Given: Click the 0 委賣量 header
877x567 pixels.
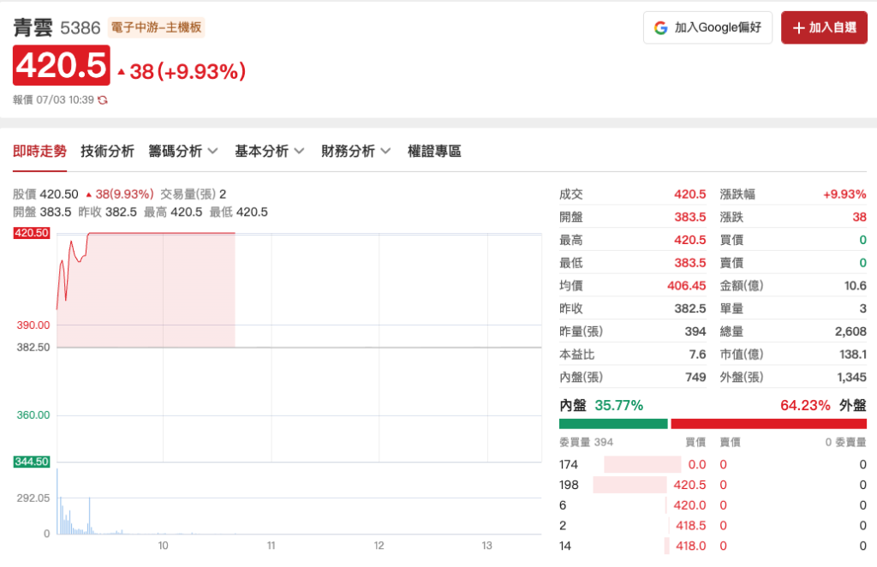Looking at the screenshot, I should pos(845,442).
